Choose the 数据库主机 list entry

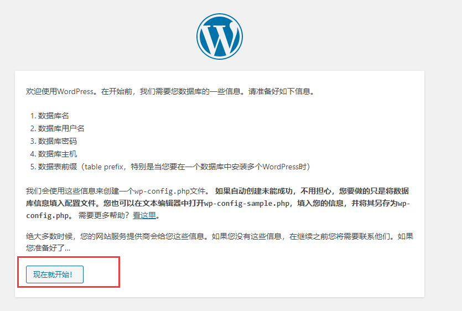coord(57,154)
